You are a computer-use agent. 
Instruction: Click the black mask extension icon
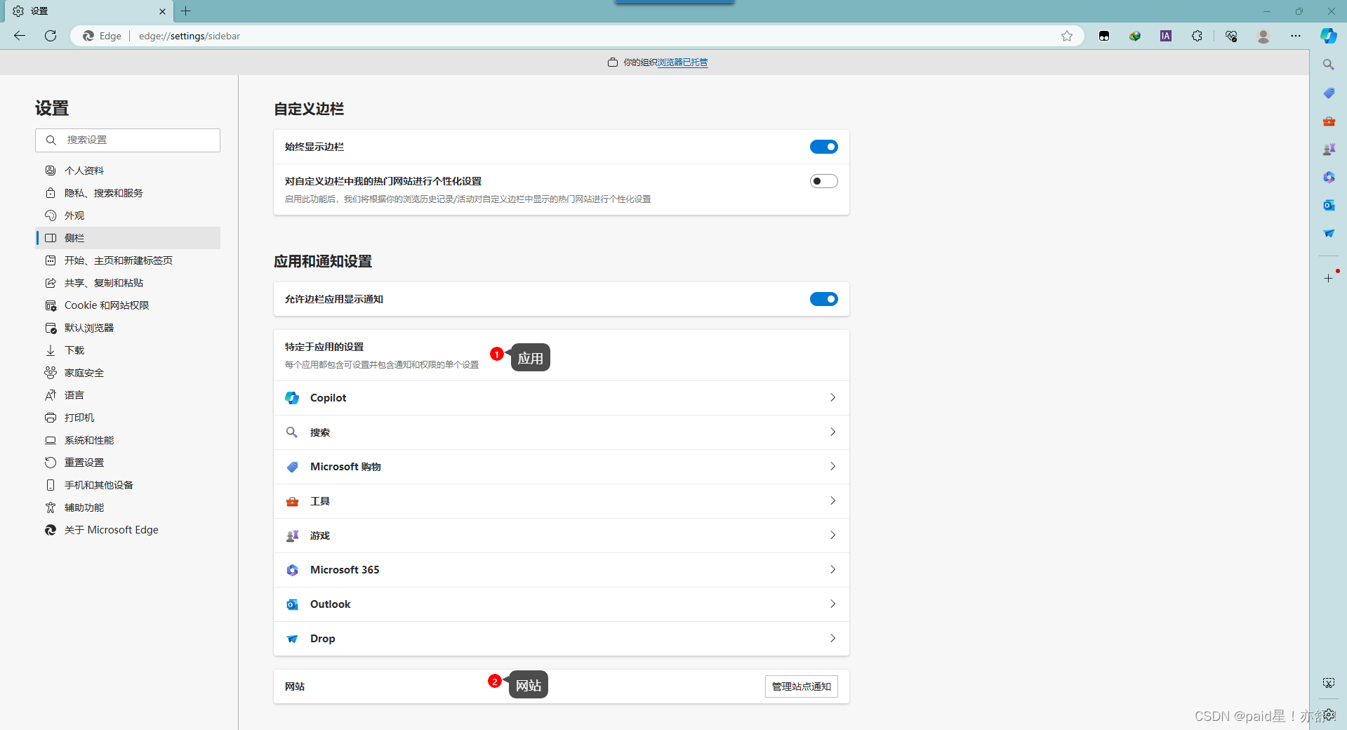coord(1104,36)
